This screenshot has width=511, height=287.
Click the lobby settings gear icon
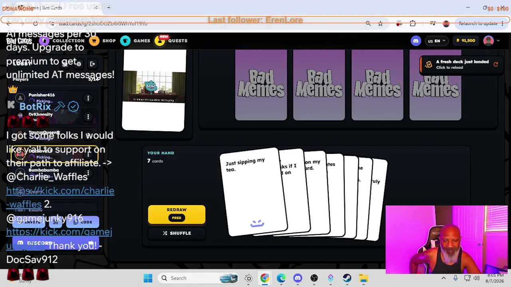click(x=79, y=64)
